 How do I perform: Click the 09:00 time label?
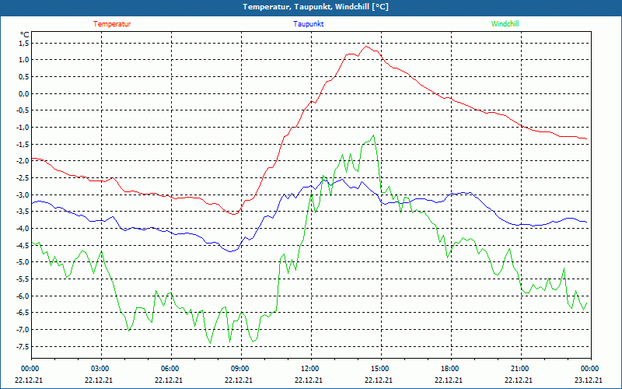point(240,369)
